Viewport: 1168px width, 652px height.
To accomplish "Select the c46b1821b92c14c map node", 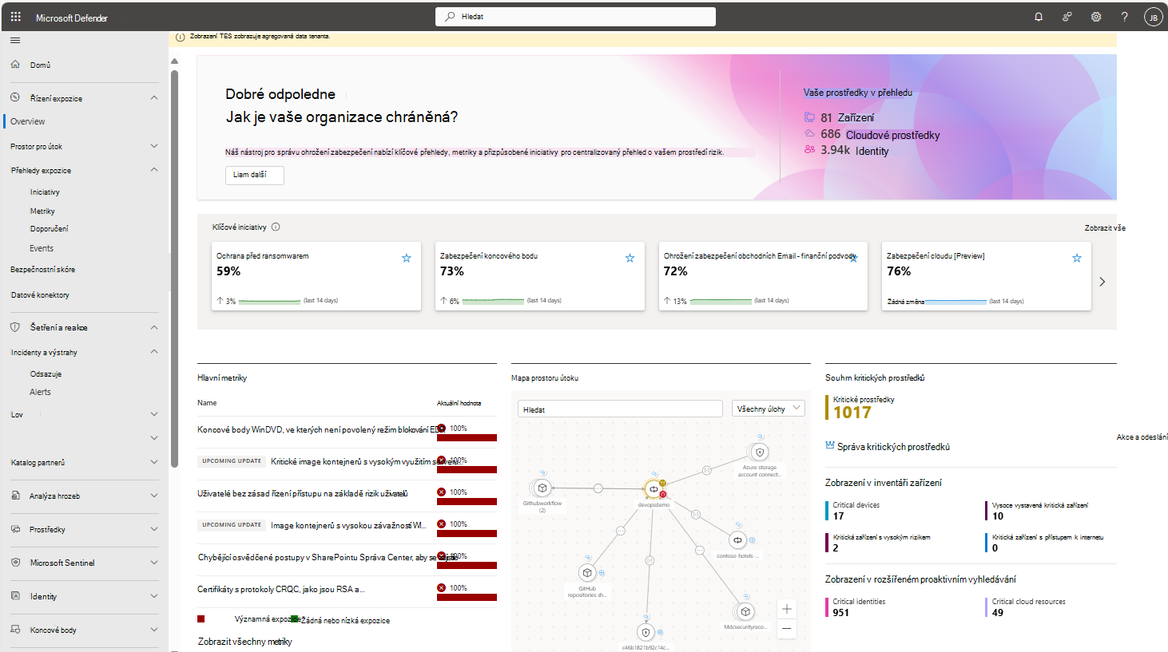I will click(x=646, y=633).
